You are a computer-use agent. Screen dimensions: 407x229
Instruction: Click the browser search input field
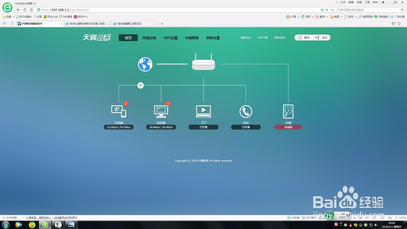click(368, 10)
